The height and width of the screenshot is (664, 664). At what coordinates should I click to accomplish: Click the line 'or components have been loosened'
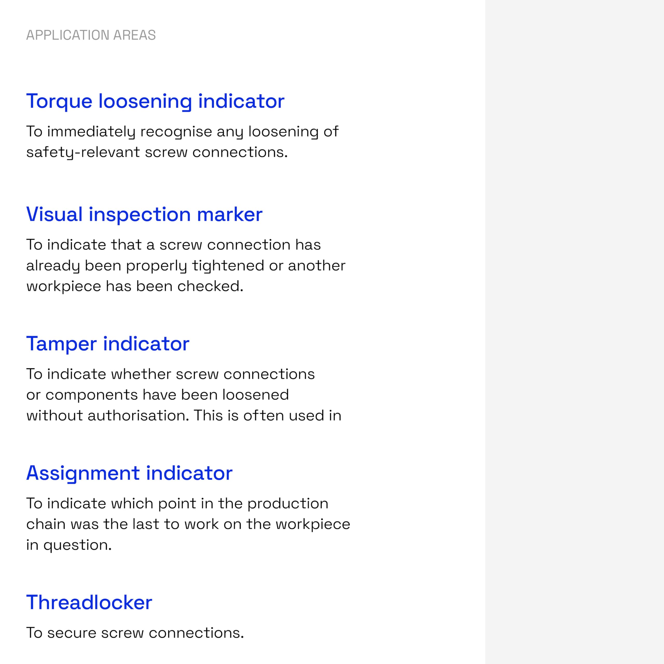157,395
